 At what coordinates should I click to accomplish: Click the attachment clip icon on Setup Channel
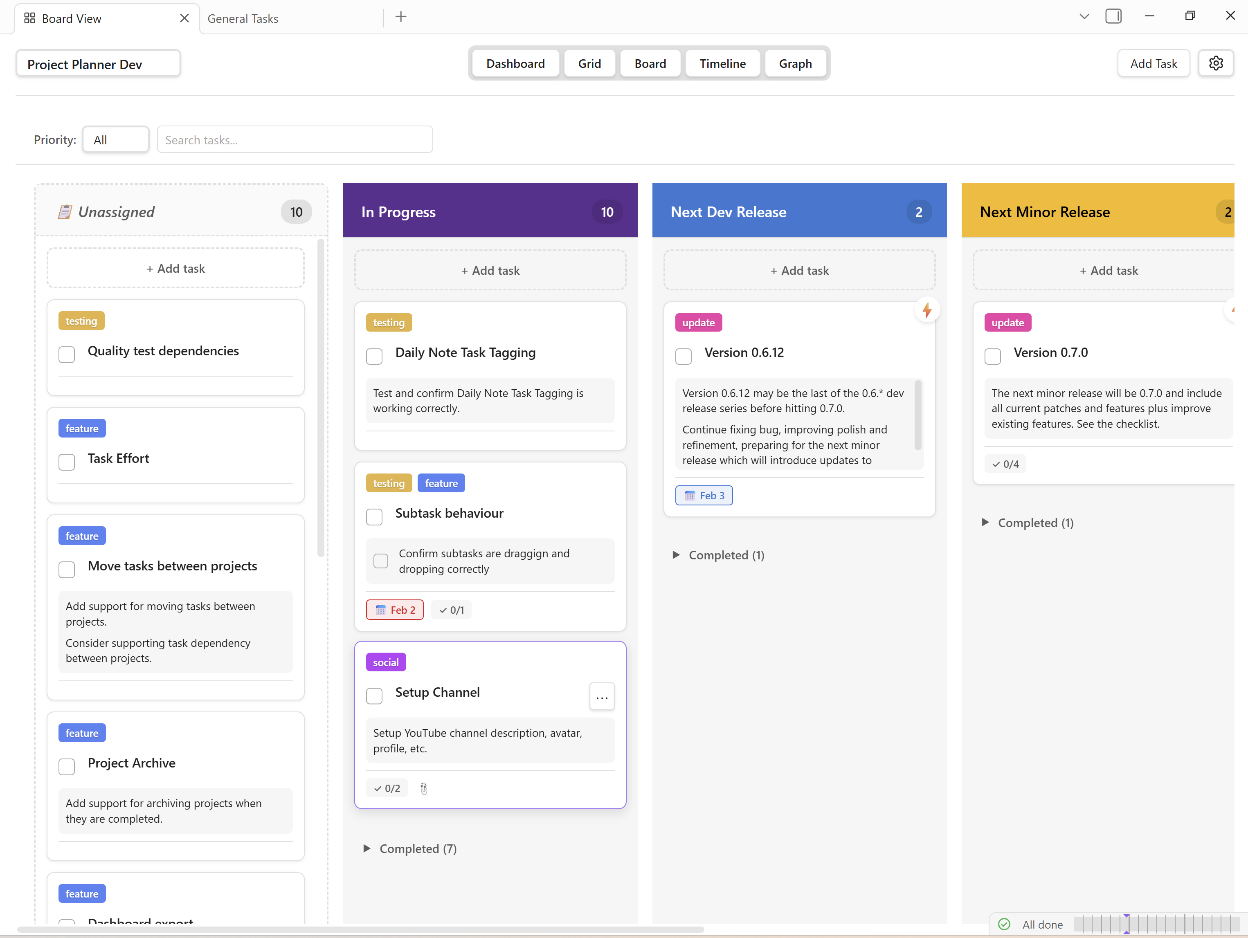point(424,788)
